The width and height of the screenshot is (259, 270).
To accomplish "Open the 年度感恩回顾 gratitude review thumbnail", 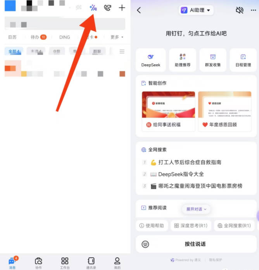I will click(224, 111).
